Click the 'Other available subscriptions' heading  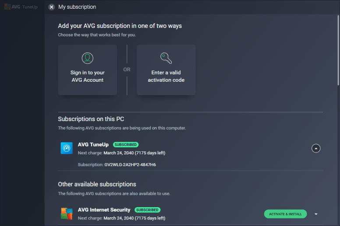coord(97,184)
